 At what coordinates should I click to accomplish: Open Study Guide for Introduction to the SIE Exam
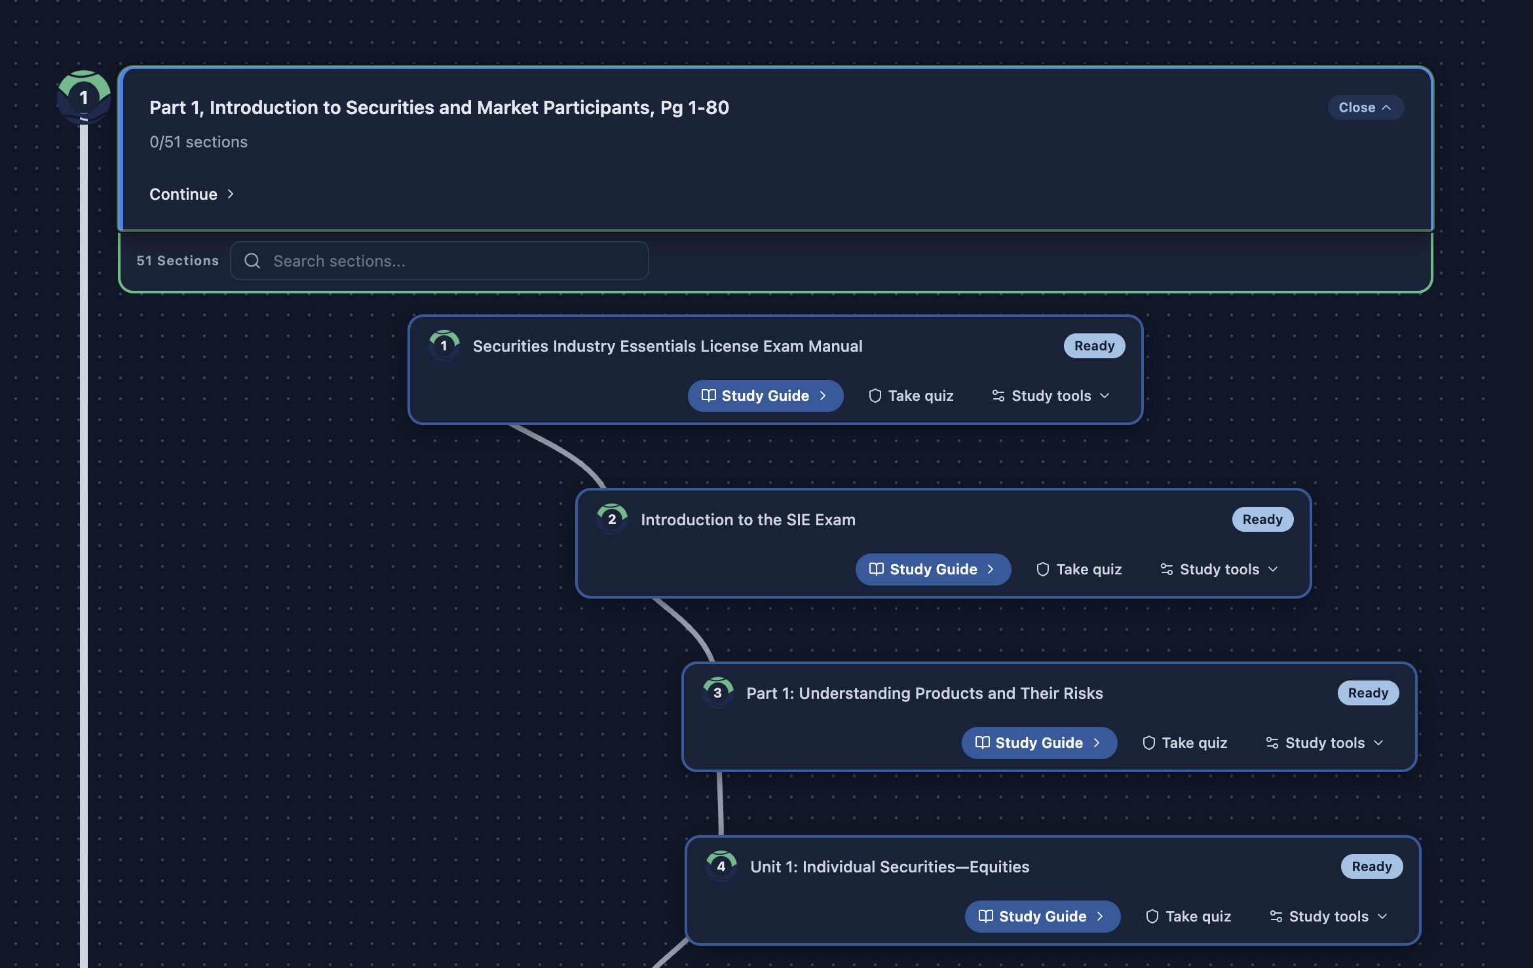[933, 569]
